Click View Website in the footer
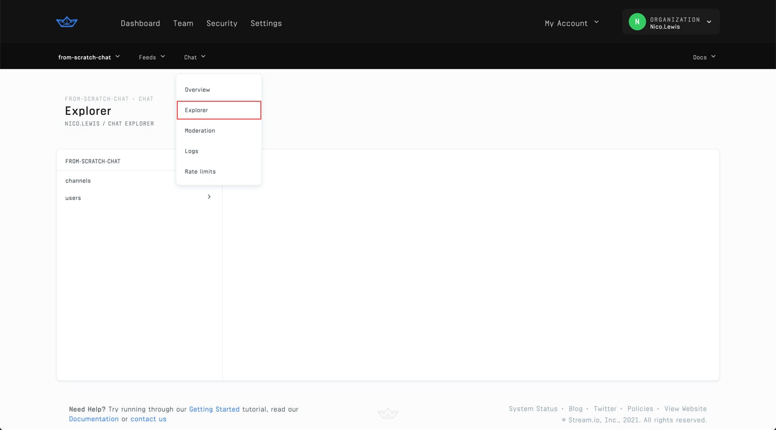 click(x=685, y=408)
